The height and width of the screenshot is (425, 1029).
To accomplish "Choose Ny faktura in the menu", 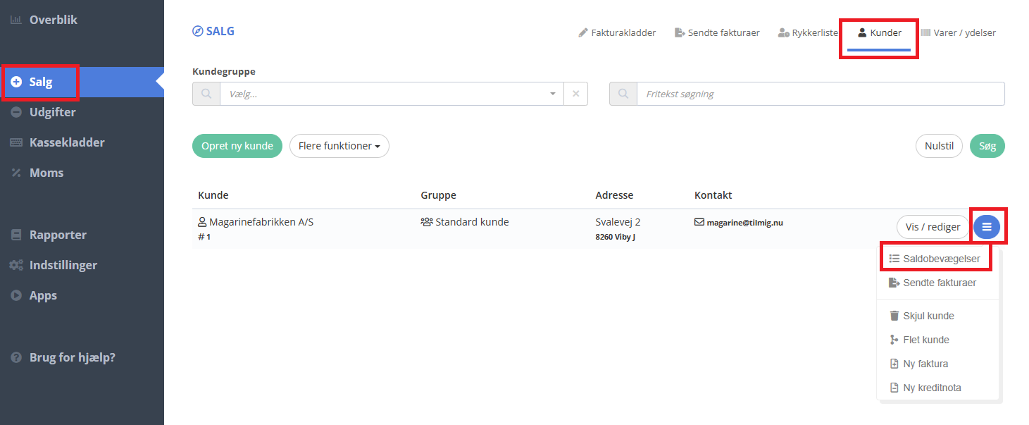I will coord(925,364).
